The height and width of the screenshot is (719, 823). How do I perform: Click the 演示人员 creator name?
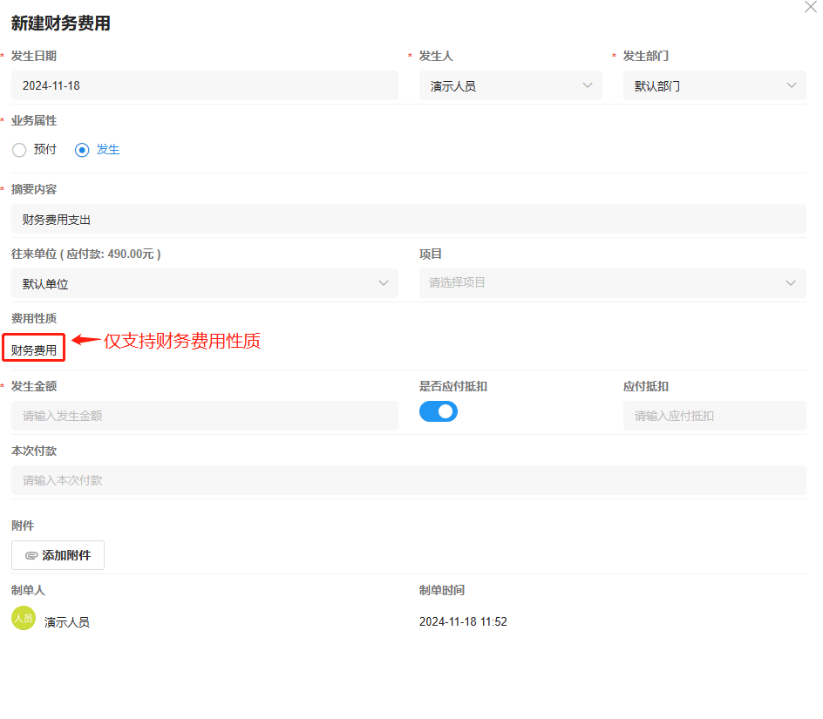point(67,622)
